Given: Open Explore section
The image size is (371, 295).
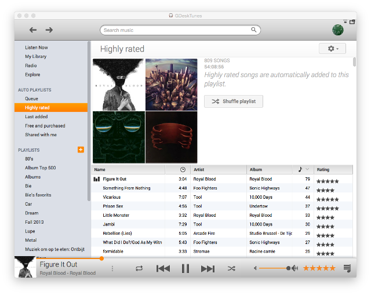Looking at the screenshot, I should (32, 74).
